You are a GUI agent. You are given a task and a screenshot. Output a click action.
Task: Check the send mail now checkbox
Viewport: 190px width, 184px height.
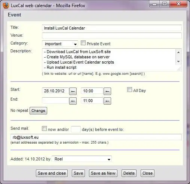pos(44,129)
